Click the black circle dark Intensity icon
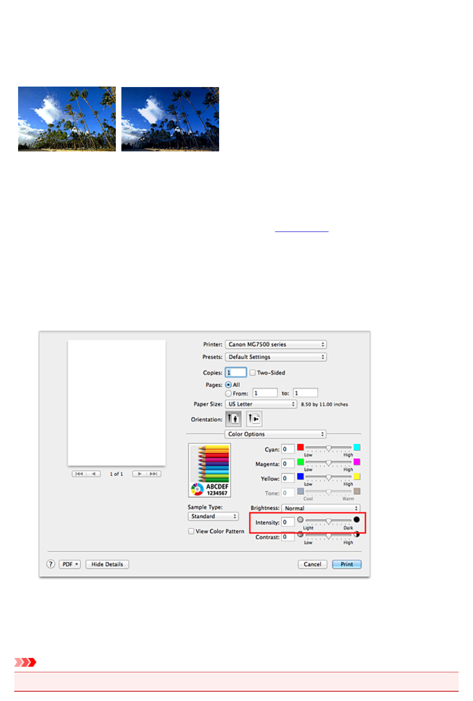 click(x=356, y=519)
